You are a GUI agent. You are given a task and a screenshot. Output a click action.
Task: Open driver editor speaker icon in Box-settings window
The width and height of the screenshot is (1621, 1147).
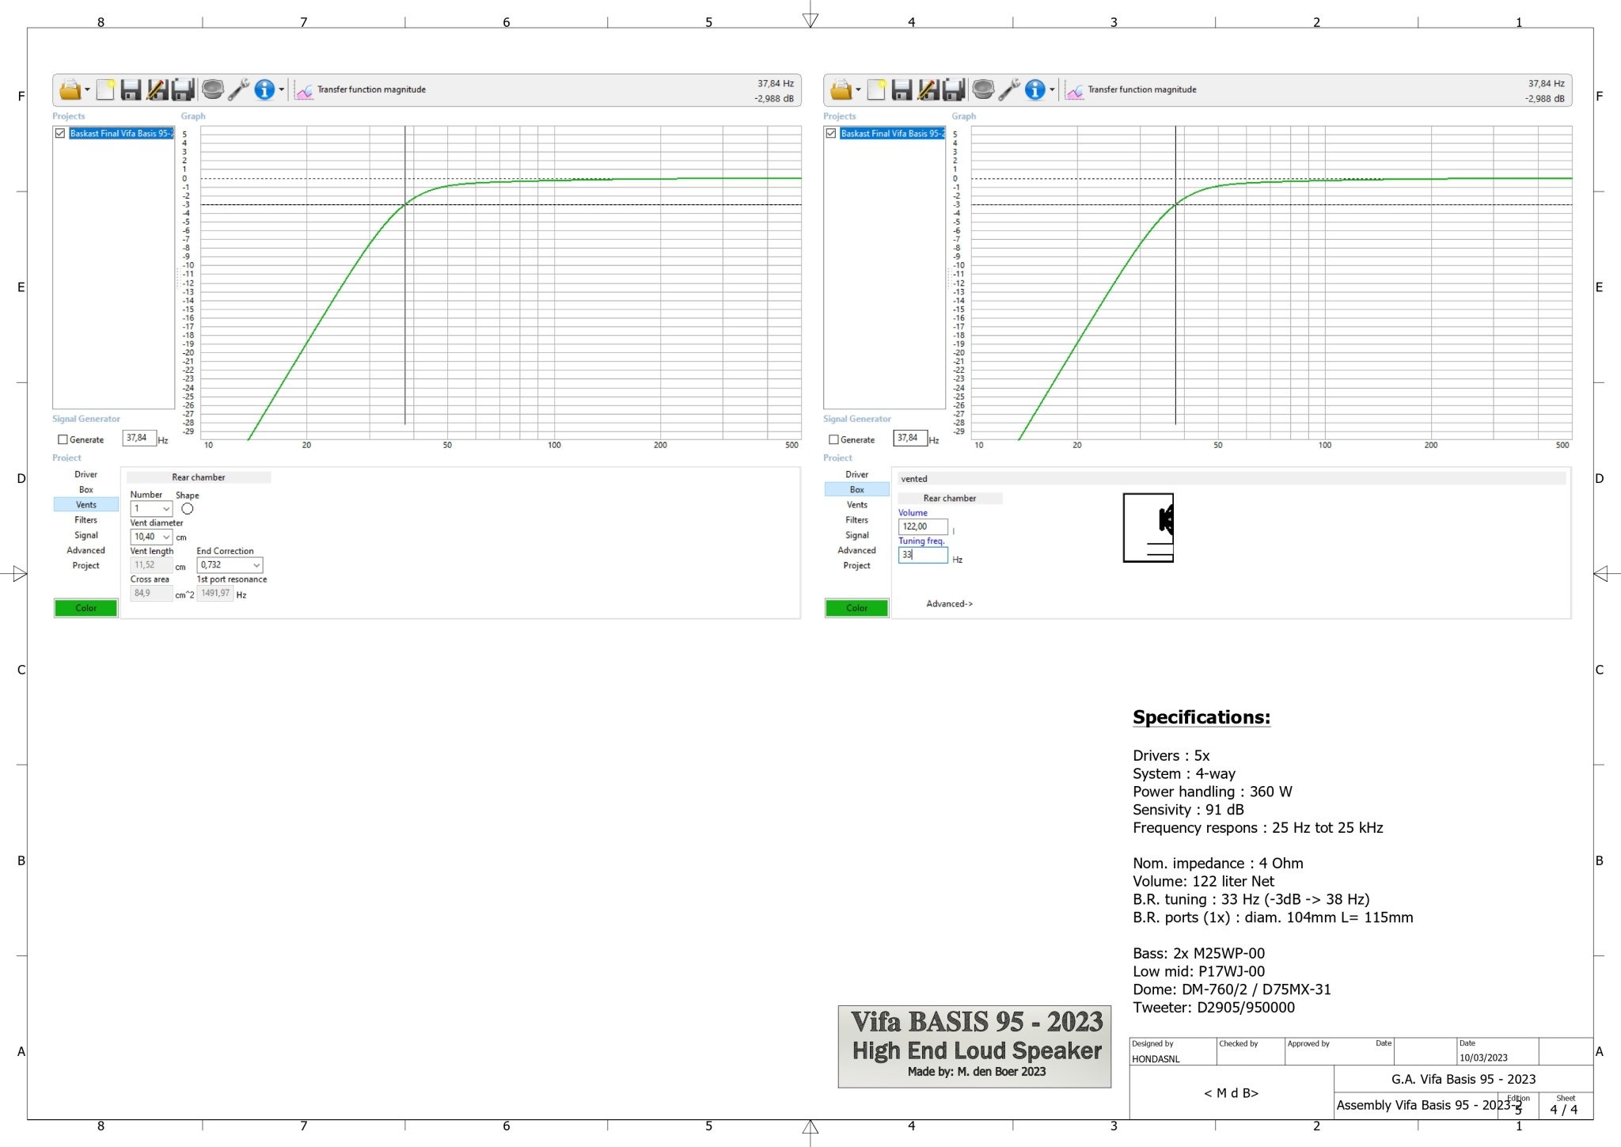point(983,89)
